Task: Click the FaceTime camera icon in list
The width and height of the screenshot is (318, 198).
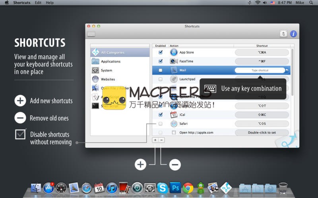Action: [x=173, y=61]
